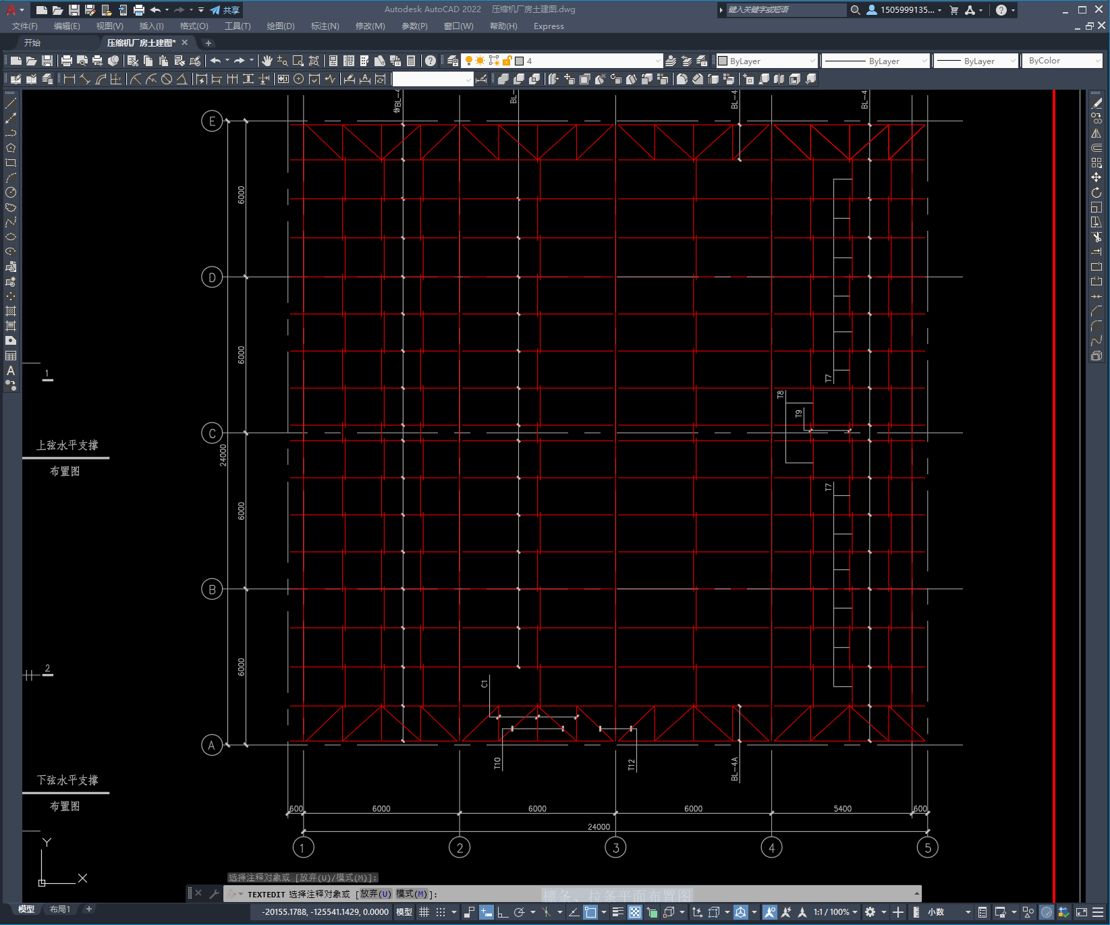The image size is (1110, 925).
Task: Select the Rotate modify tool
Action: tap(1097, 192)
